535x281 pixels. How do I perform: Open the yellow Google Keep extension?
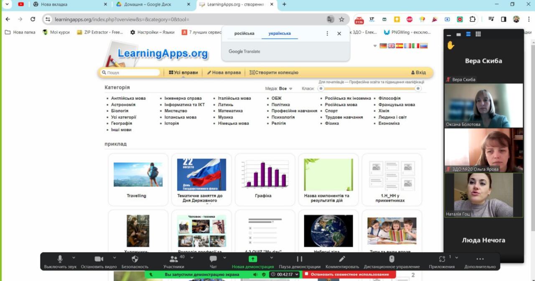tap(397, 19)
